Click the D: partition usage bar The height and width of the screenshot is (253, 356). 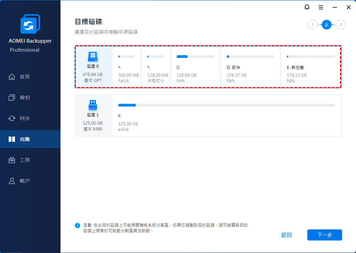pos(250,57)
